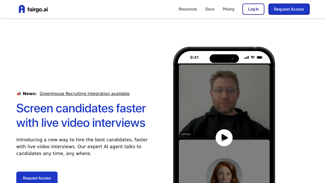Click the Log in button
Viewport: 326px width, 183px height.
253,9
